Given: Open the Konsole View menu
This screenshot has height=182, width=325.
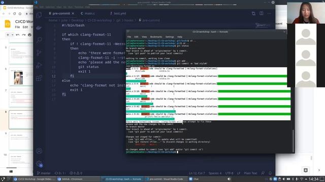Looking at the screenshot, I should [x=144, y=37].
